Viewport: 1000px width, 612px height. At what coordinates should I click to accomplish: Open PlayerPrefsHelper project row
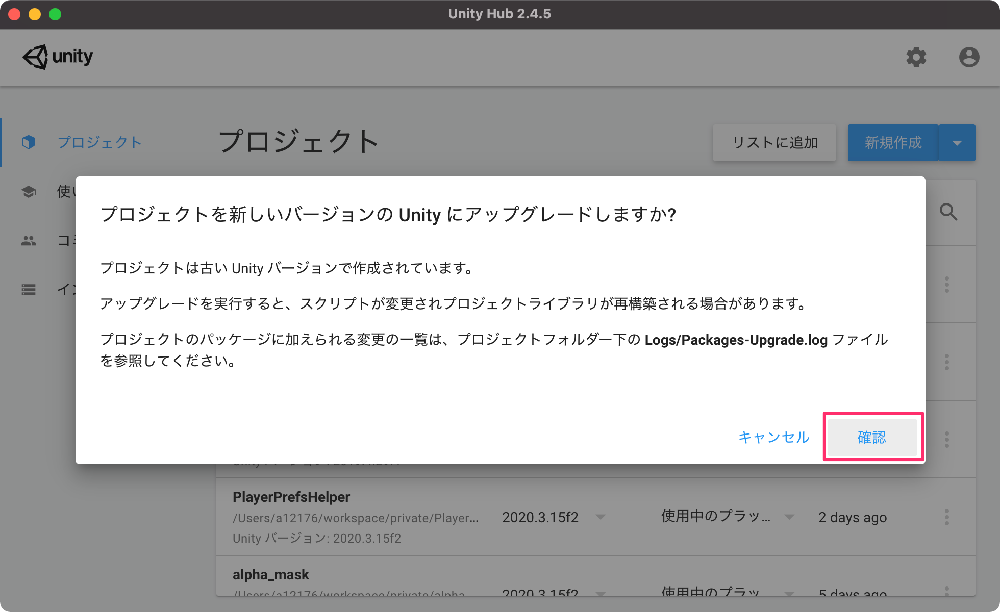click(596, 517)
